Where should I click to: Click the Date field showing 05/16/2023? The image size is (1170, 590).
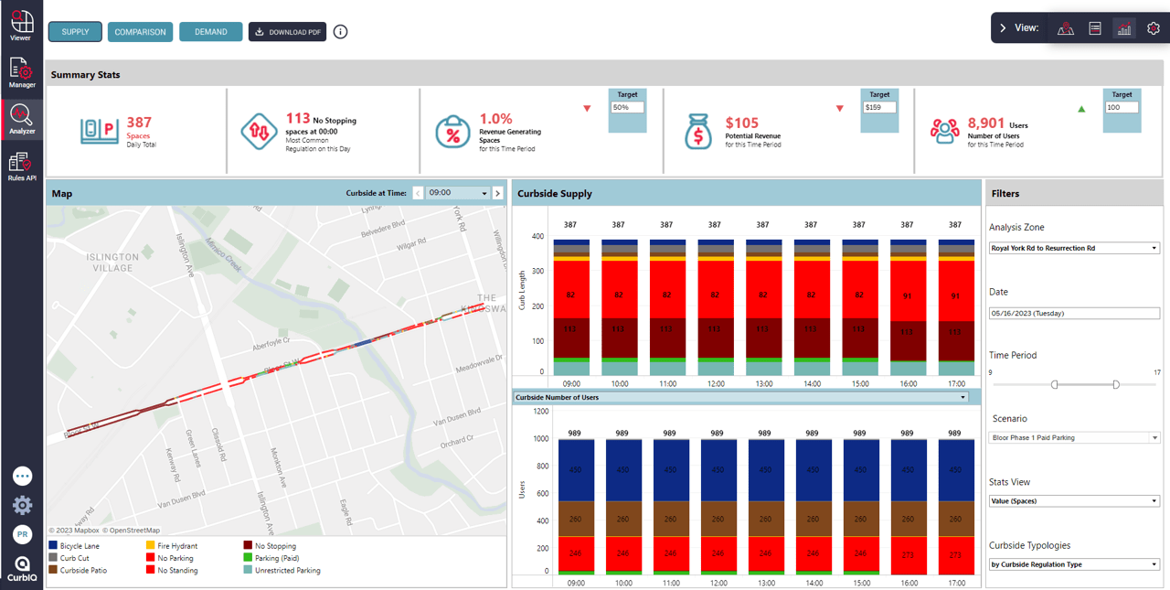(x=1073, y=312)
